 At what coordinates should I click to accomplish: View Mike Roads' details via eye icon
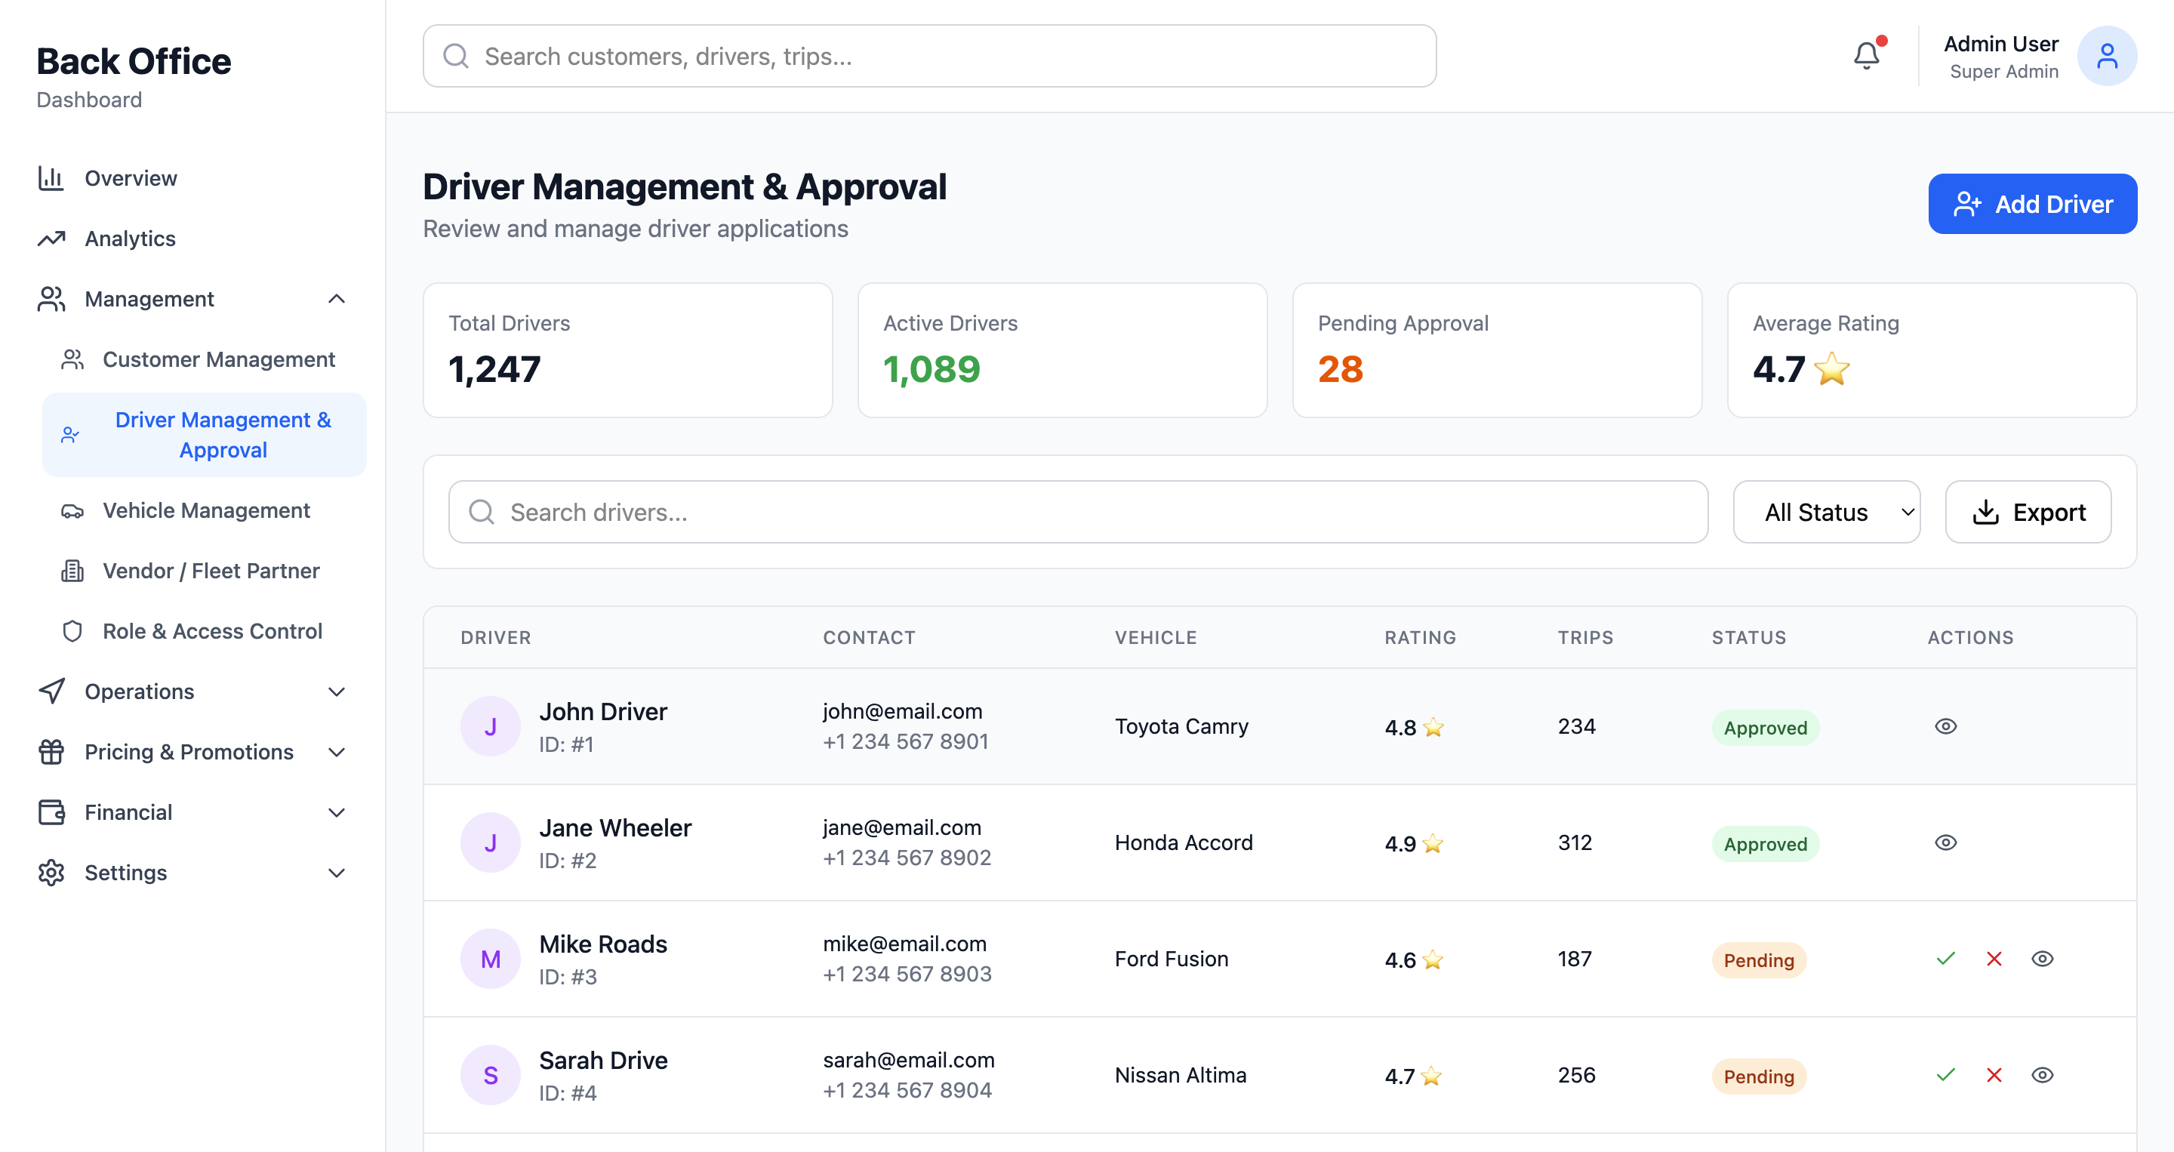tap(2043, 959)
